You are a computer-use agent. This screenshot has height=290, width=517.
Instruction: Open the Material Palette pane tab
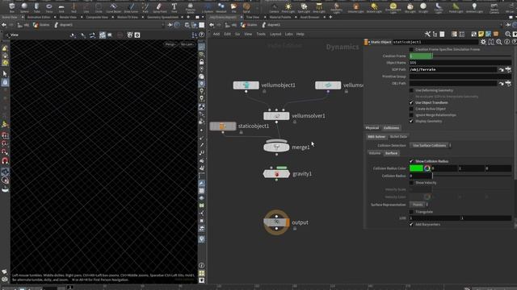280,17
